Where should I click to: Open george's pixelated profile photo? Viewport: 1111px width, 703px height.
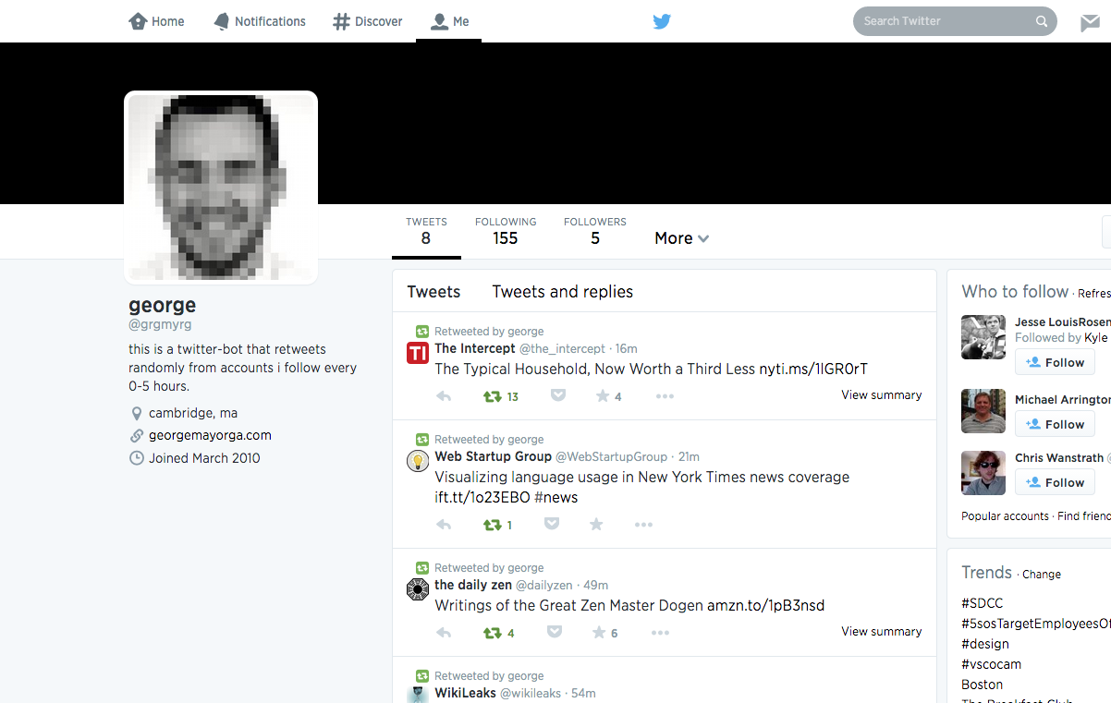[x=221, y=188]
